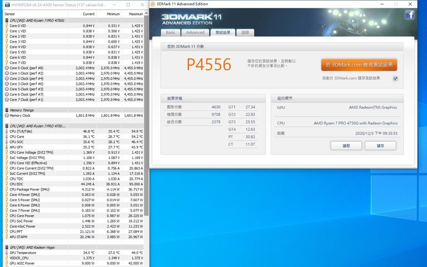Minimize the HWiNFO64 window
Viewport: 427px width, 267px height.
pos(114,5)
